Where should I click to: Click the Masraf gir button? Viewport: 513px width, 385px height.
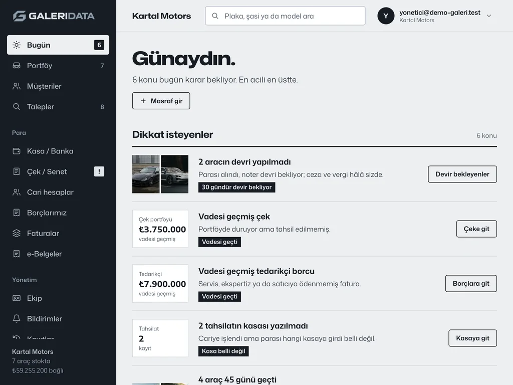pyautogui.click(x=161, y=101)
